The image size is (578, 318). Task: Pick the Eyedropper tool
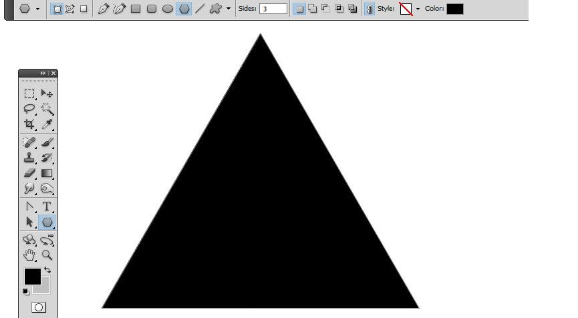(x=47, y=125)
